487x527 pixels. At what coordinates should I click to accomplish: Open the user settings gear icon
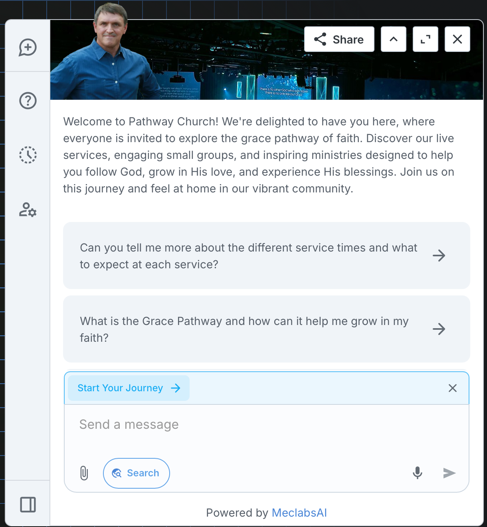[28, 210]
